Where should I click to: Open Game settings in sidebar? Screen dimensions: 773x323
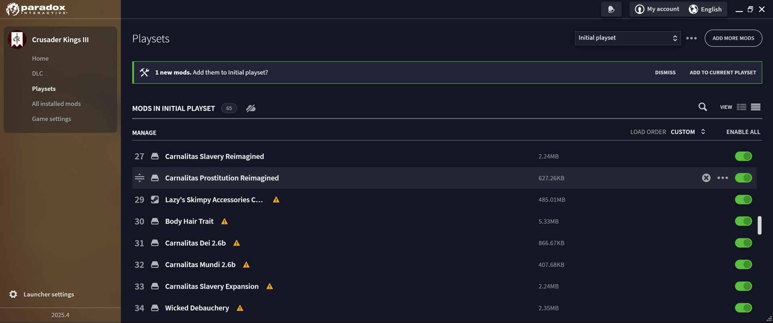[52, 119]
